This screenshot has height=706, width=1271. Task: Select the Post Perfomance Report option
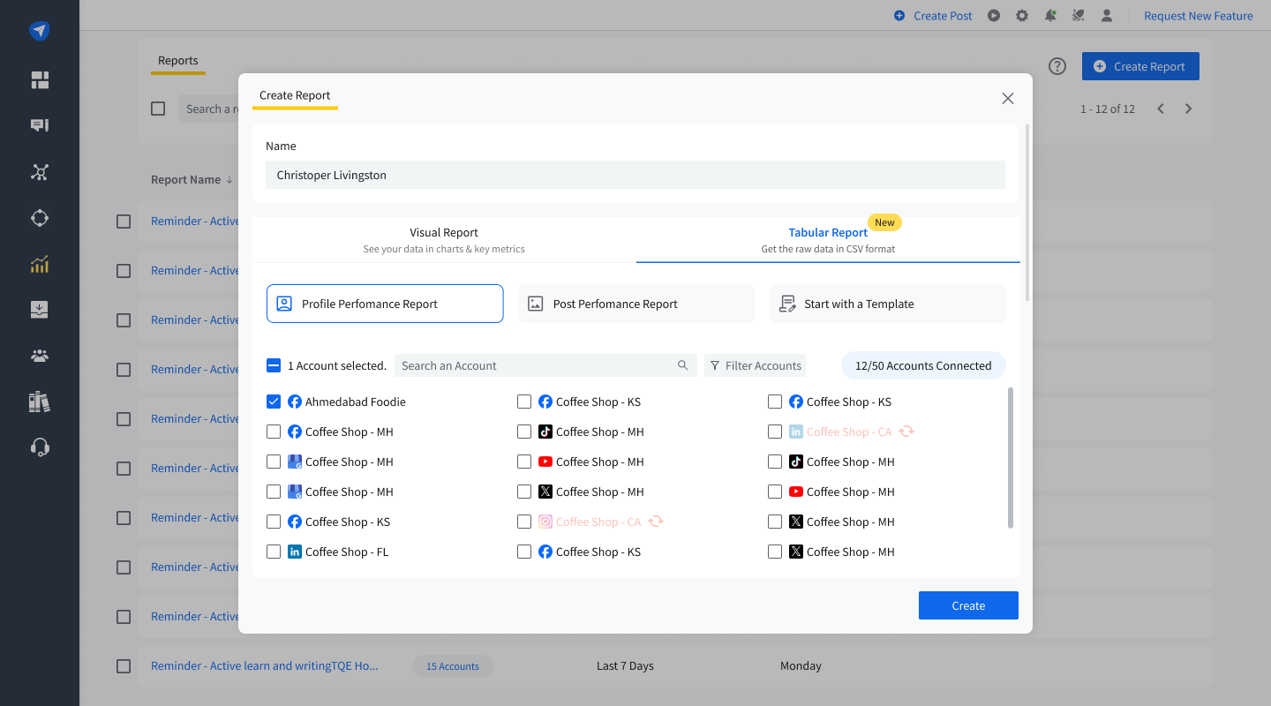(635, 304)
